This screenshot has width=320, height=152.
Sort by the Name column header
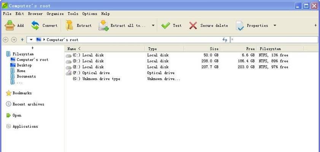105,49
